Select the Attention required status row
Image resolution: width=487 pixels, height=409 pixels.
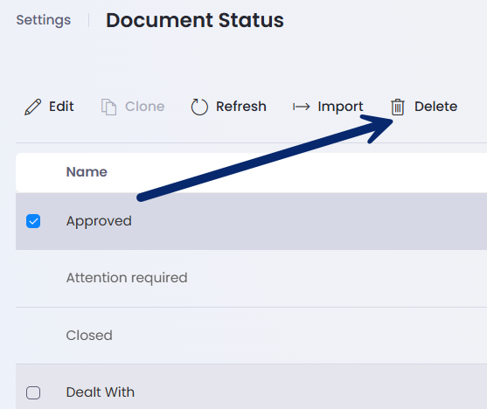(251, 278)
